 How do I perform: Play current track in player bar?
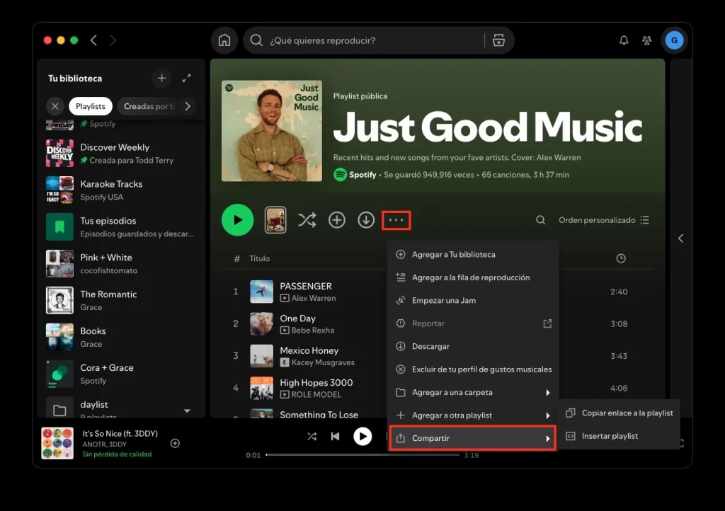pyautogui.click(x=362, y=436)
